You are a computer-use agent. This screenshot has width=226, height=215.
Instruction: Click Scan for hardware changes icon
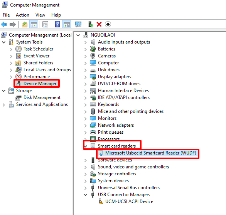click(x=78, y=24)
